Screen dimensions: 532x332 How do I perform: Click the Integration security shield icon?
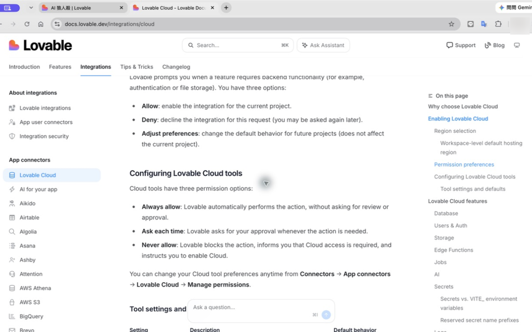pos(12,136)
